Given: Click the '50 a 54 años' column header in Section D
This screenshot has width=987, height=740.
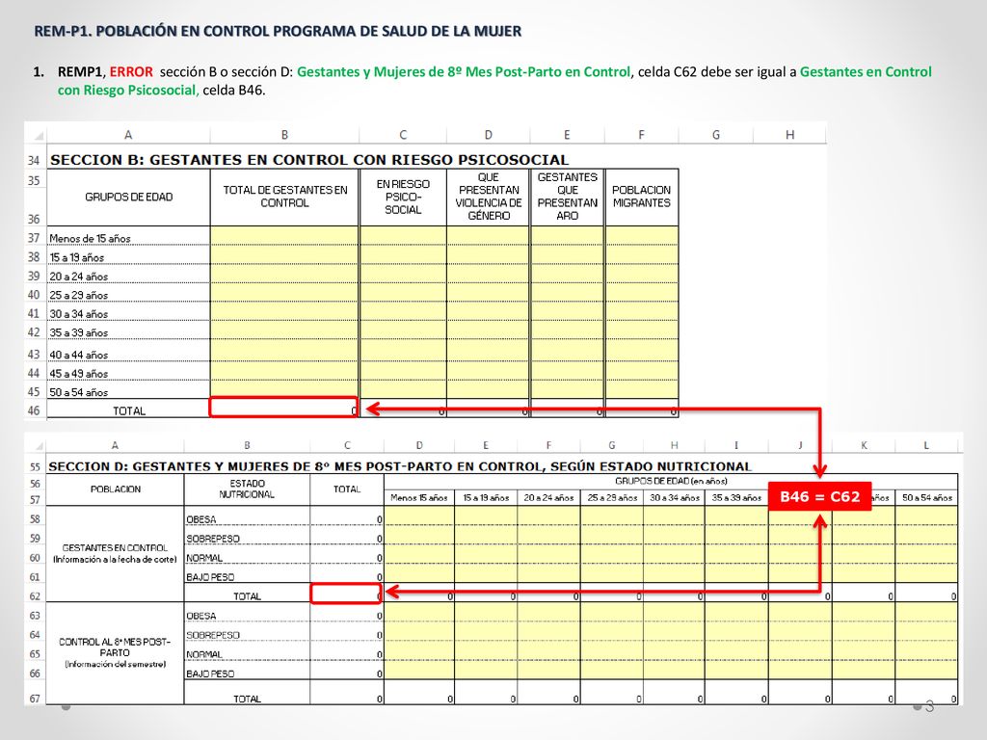Looking at the screenshot, I should (x=926, y=498).
